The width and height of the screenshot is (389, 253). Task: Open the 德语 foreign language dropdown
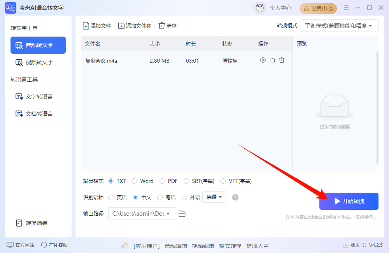214,197
